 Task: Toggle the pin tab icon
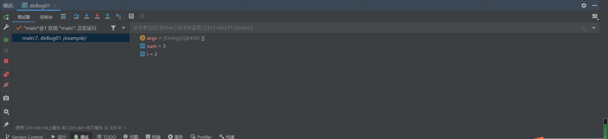6,125
